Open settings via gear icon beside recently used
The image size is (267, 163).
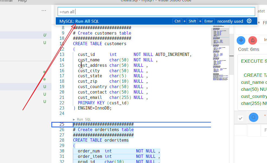[x=249, y=21]
